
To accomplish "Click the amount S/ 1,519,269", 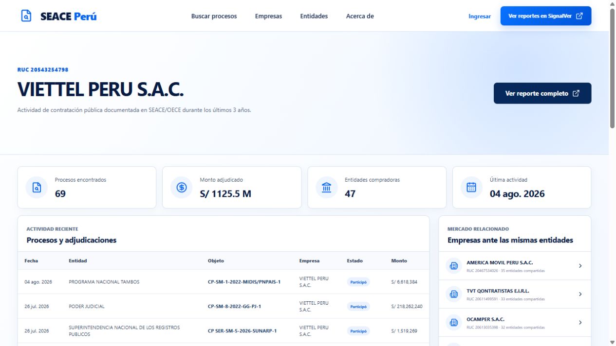I will 404,331.
